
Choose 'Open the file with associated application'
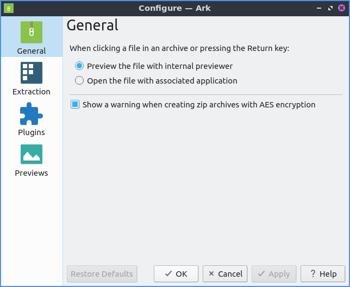pos(79,81)
